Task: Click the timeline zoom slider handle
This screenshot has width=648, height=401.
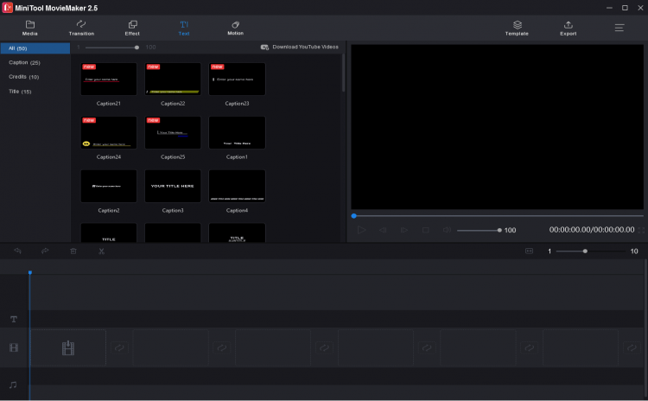Action: pos(585,251)
